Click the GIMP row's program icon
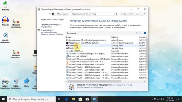182x102 pixels. point(67,48)
